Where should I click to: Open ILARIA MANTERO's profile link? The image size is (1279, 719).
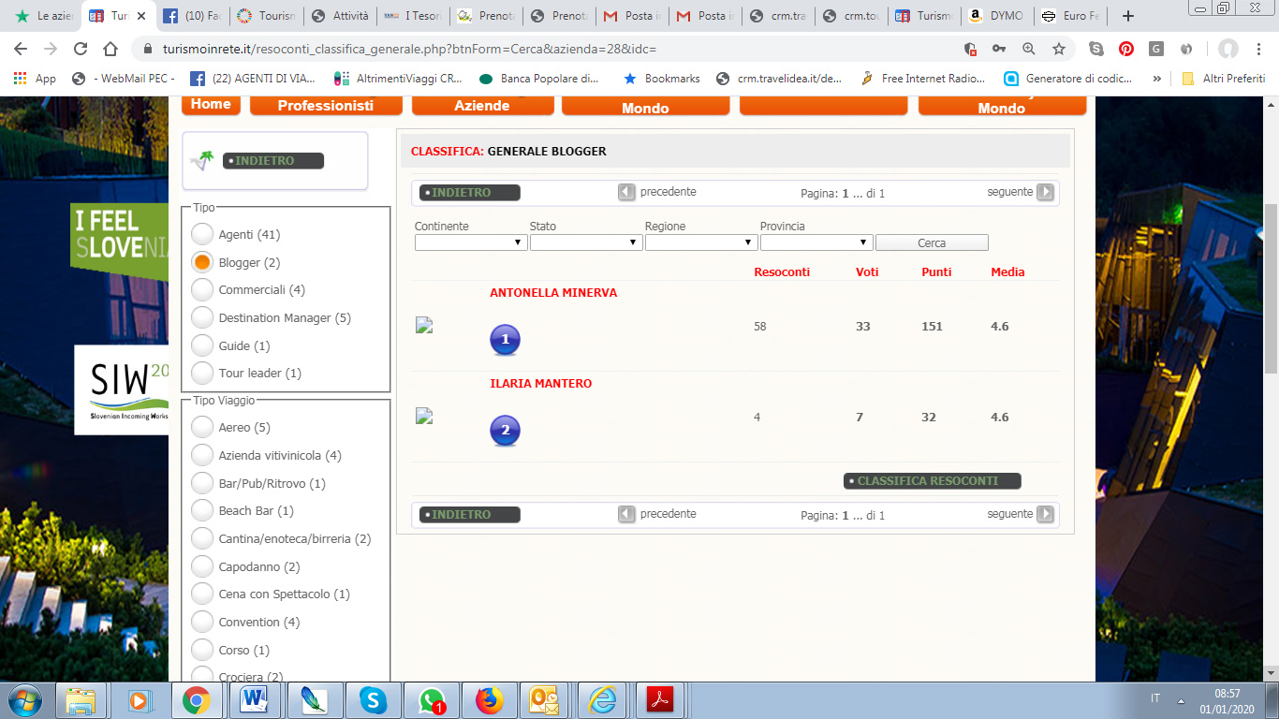(x=541, y=384)
